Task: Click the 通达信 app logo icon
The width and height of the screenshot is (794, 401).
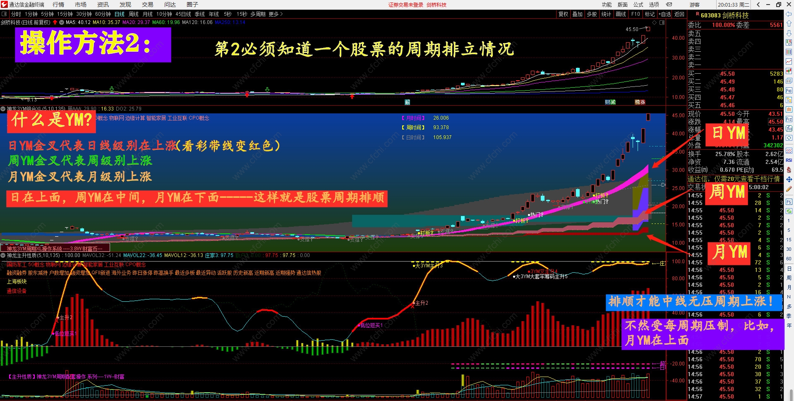Action: pyautogui.click(x=4, y=5)
